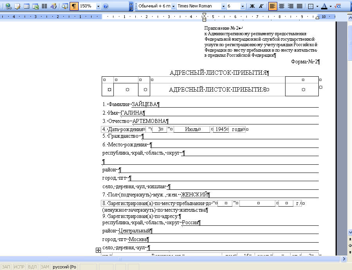Screen dimensions: 352x270
Task: Click the horizontal scrollbar right arrow
Action: (x=344, y=259)
